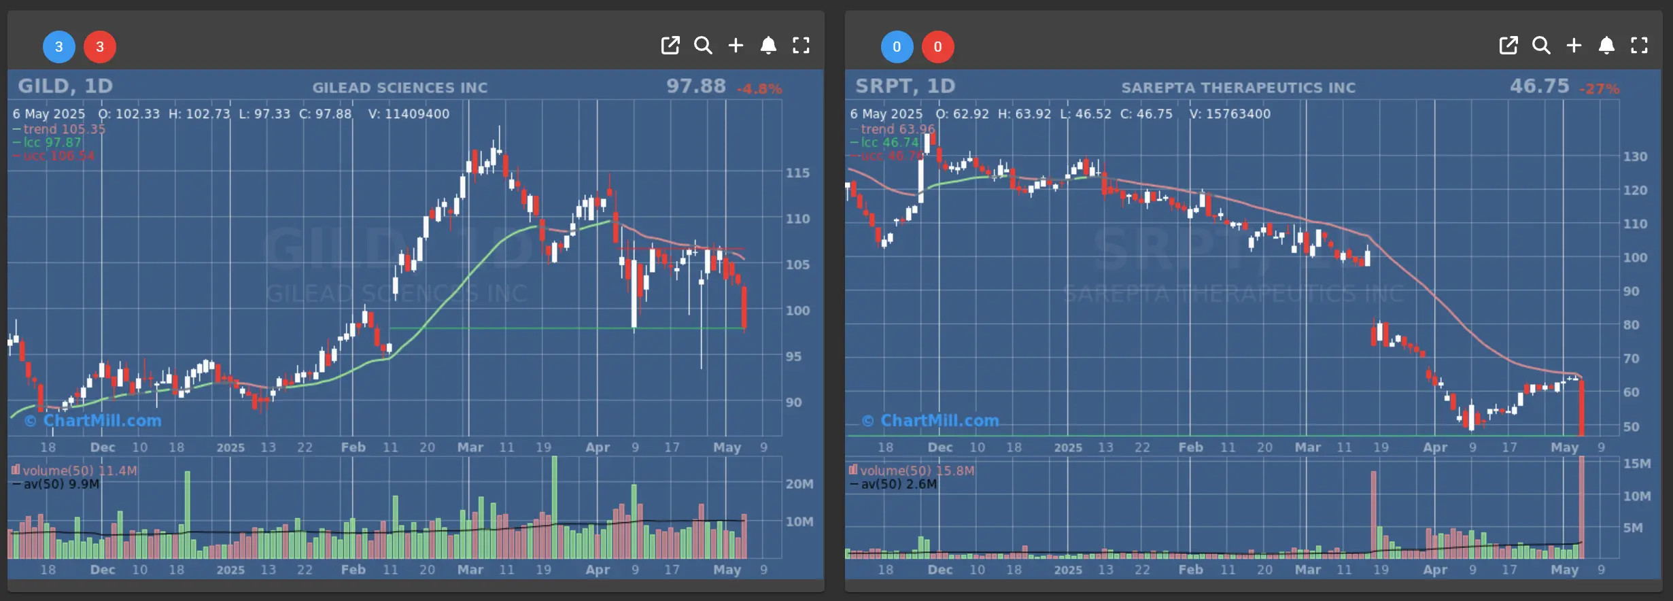The width and height of the screenshot is (1673, 601).
Task: Click the red 3 badge on GILD
Action: pyautogui.click(x=100, y=47)
